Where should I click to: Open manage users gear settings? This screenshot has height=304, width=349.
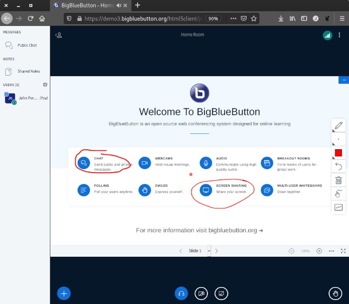pyautogui.click(x=45, y=85)
